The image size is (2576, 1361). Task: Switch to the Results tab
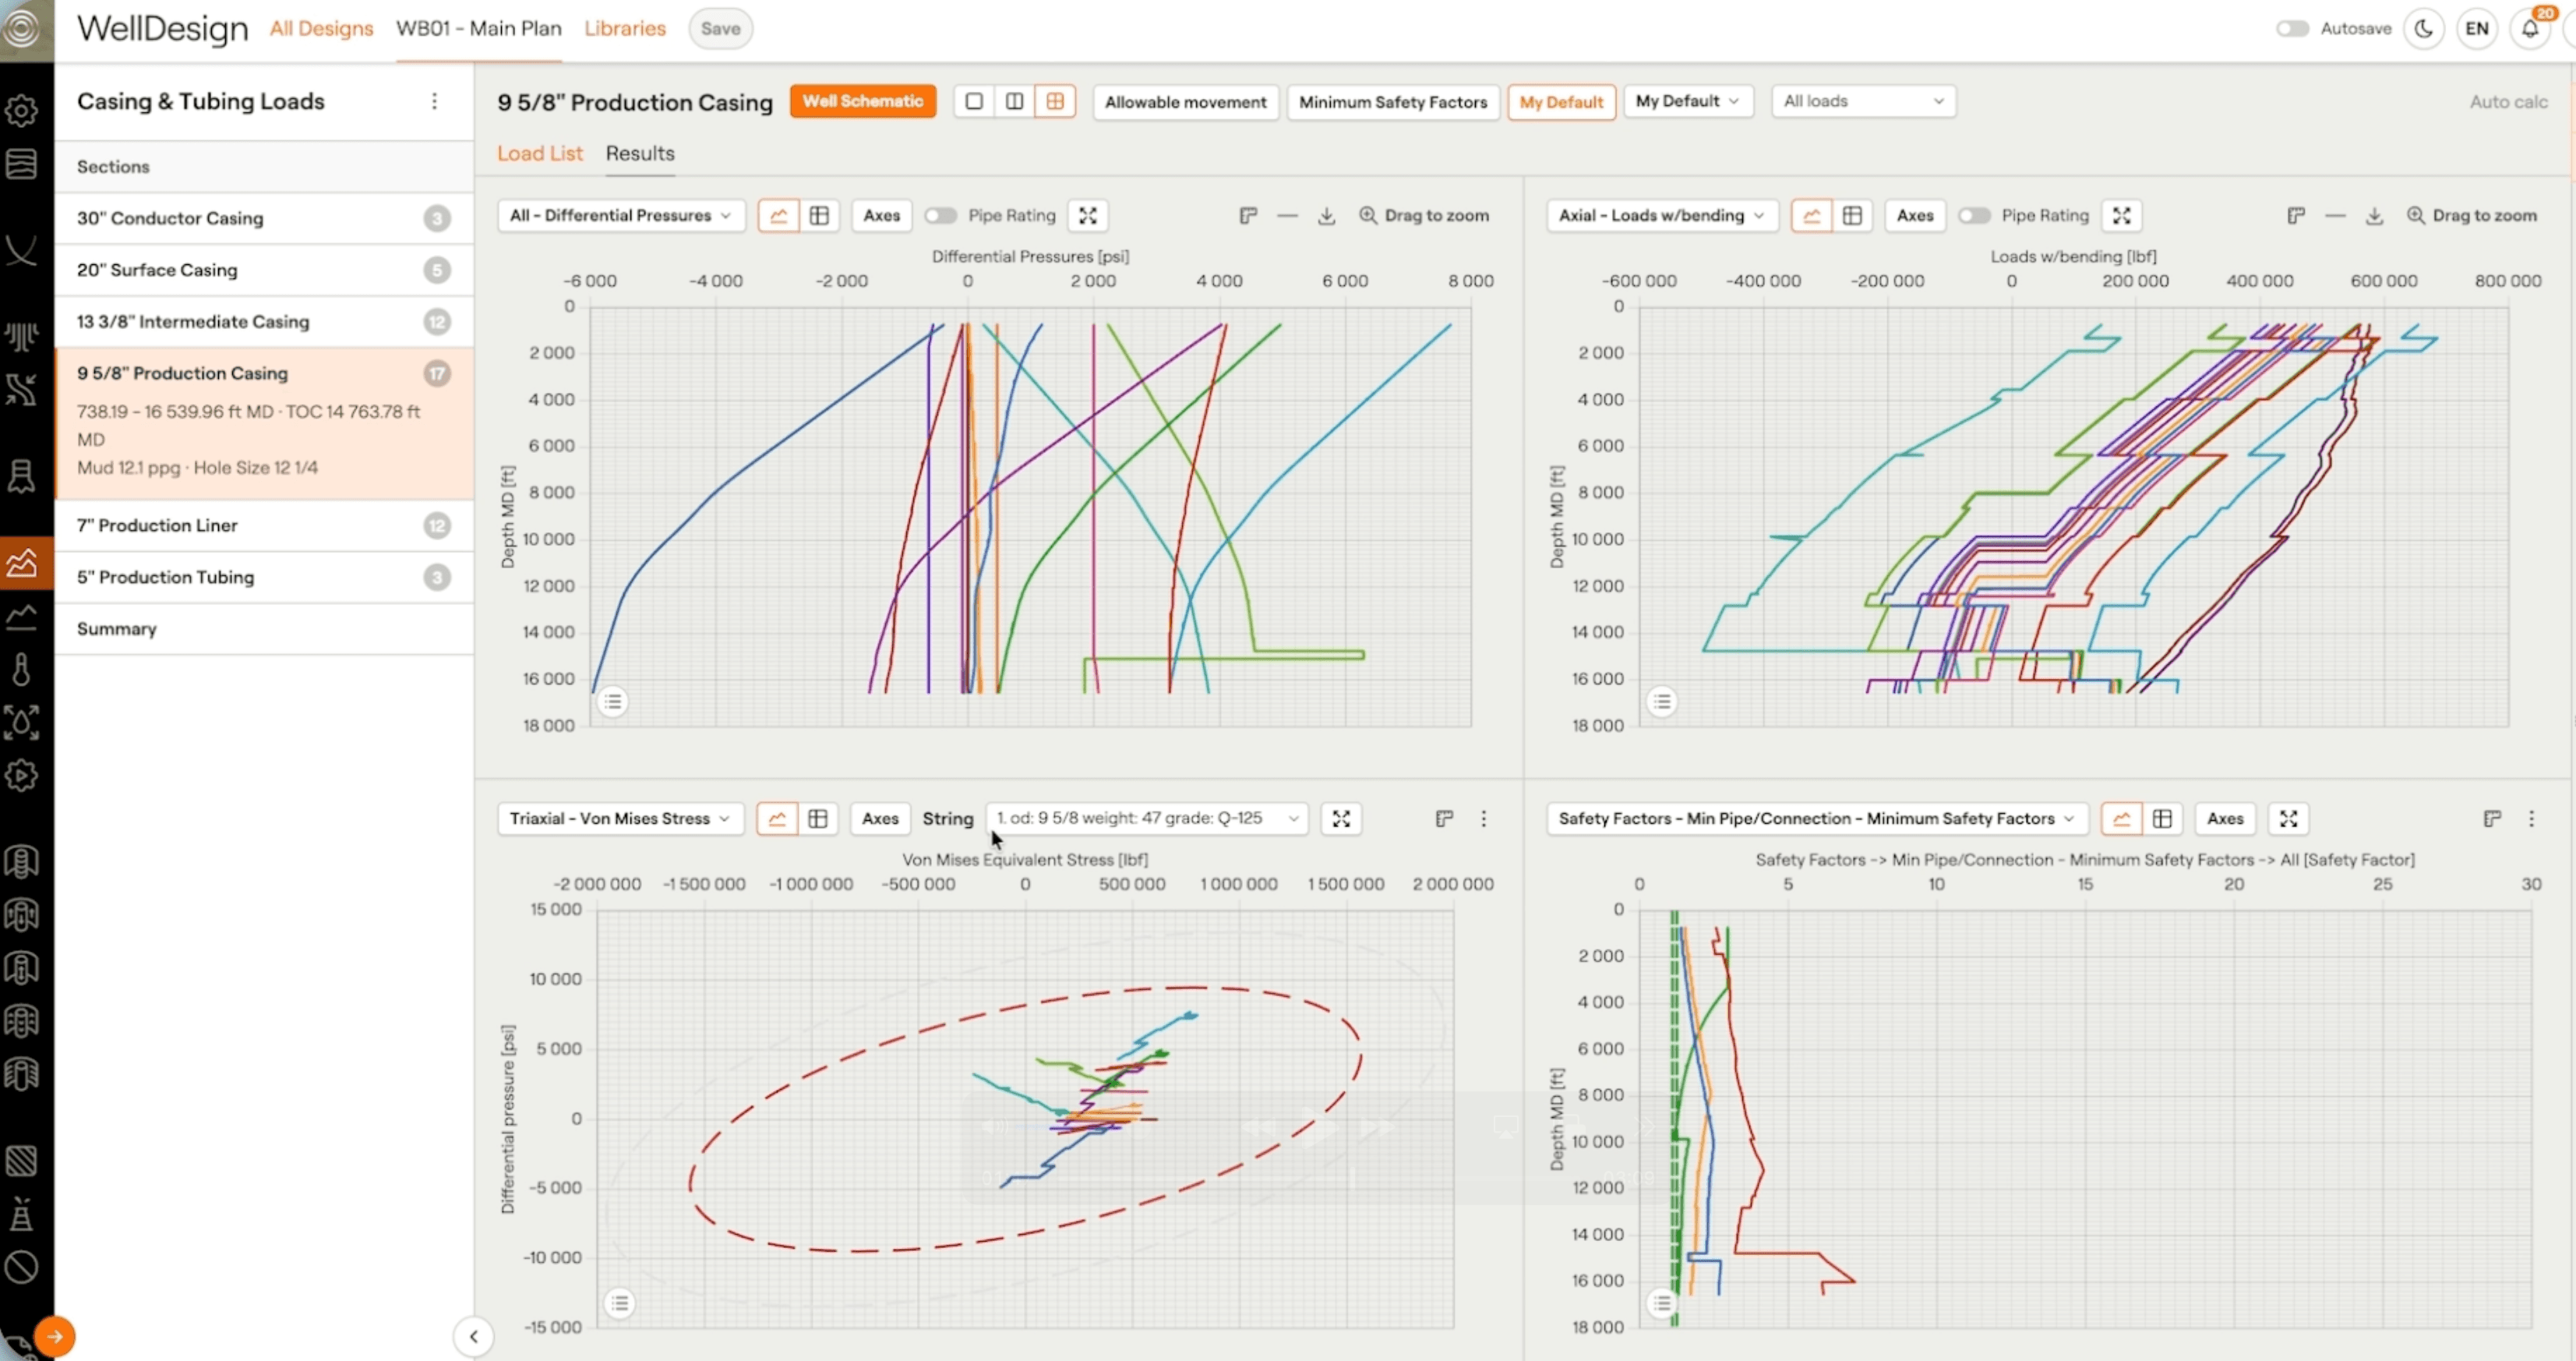[x=640, y=153]
